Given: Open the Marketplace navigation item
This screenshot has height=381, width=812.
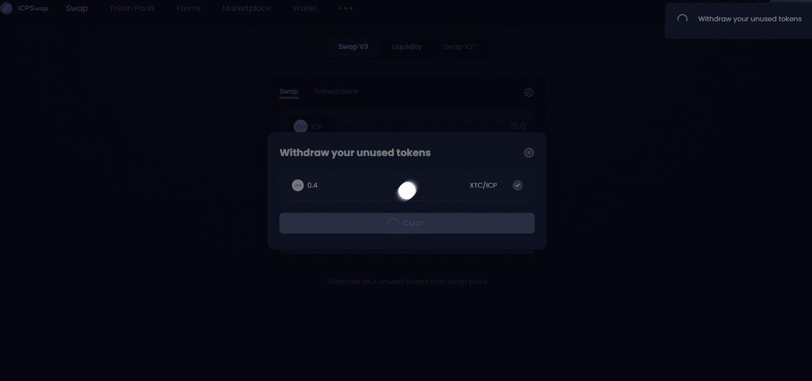Looking at the screenshot, I should (x=247, y=8).
